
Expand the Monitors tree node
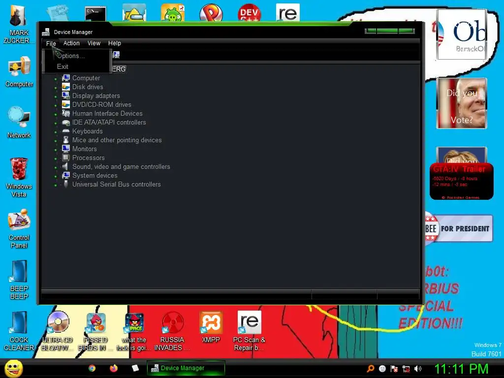pyautogui.click(x=56, y=150)
